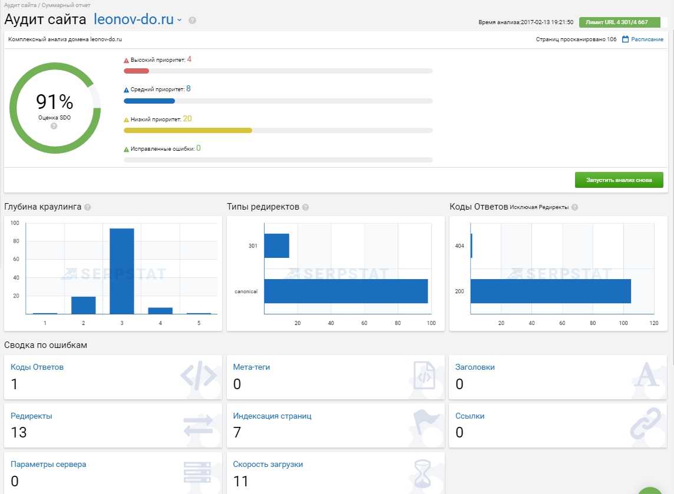Click red warning icon for Высокий приоритет
The height and width of the screenshot is (494, 674).
(126, 60)
